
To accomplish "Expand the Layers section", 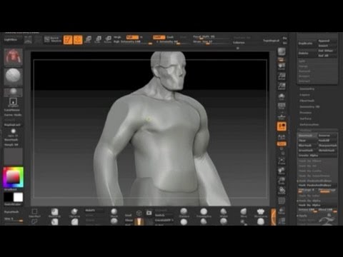I will 305,95.
